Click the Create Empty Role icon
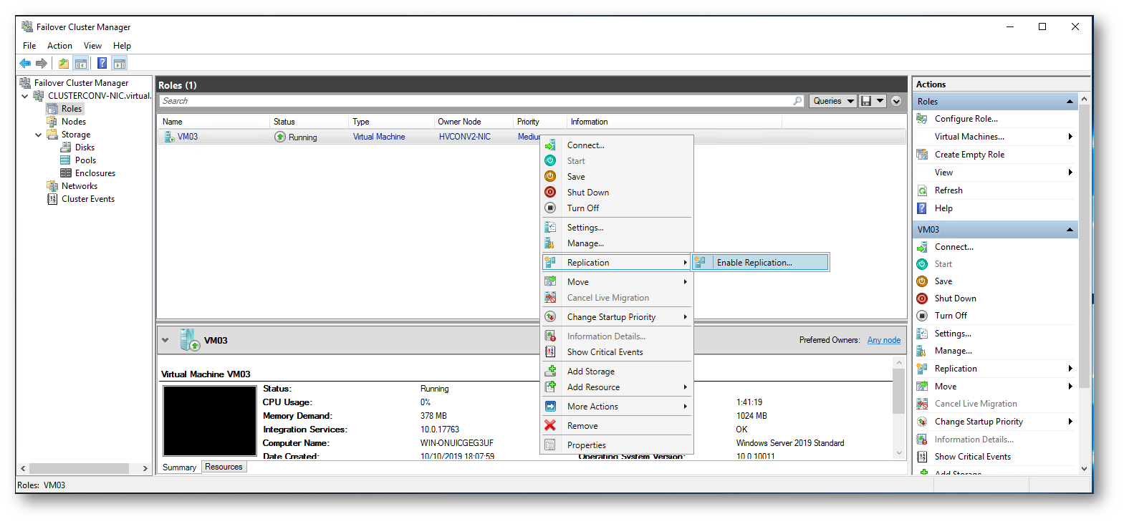 click(923, 155)
